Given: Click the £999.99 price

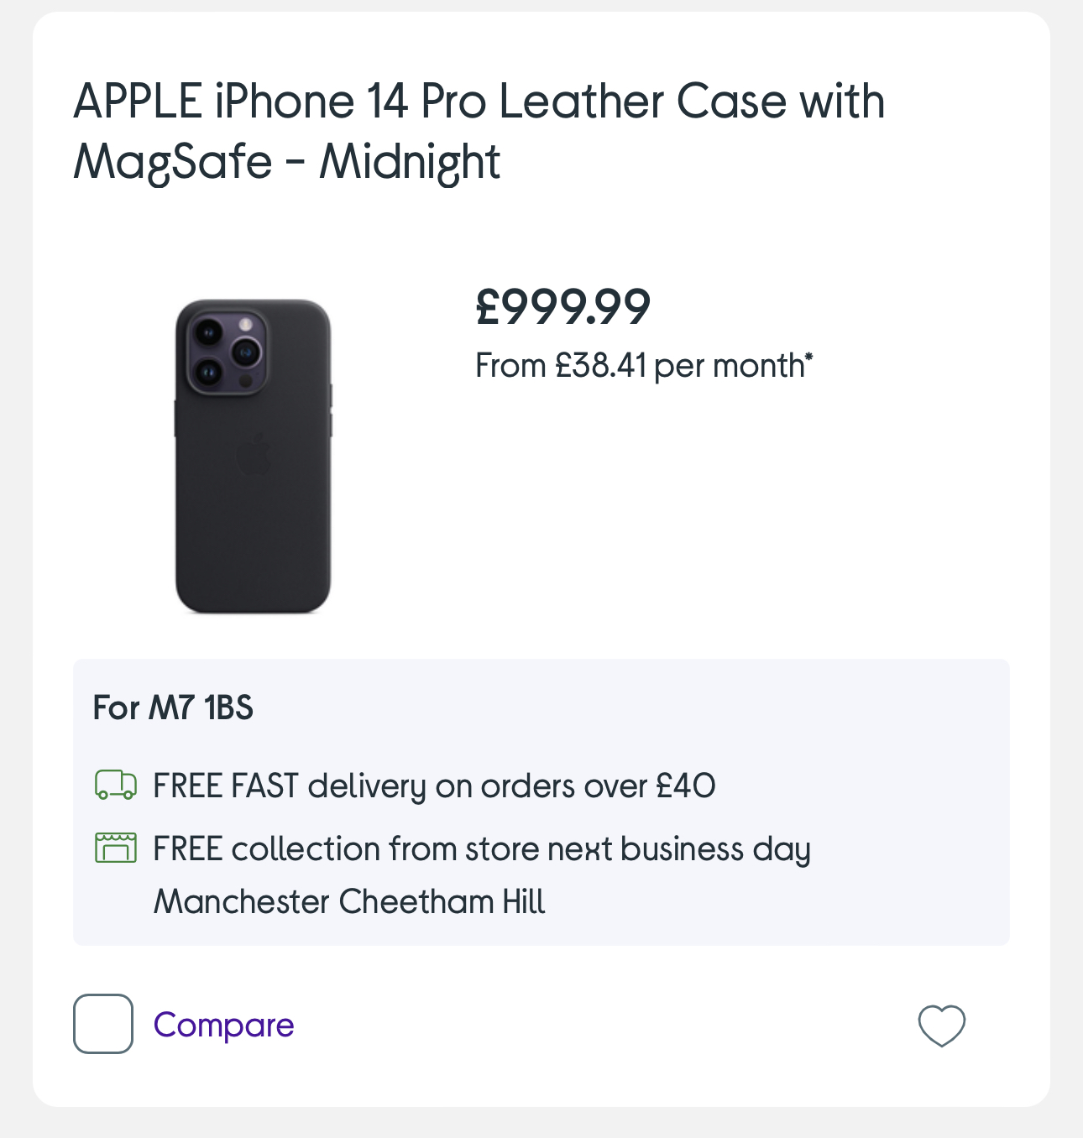Looking at the screenshot, I should tap(563, 306).
